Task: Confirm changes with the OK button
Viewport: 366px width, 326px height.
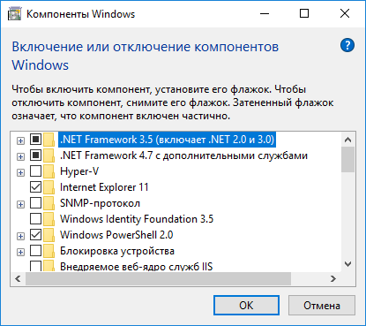Action: (246, 306)
